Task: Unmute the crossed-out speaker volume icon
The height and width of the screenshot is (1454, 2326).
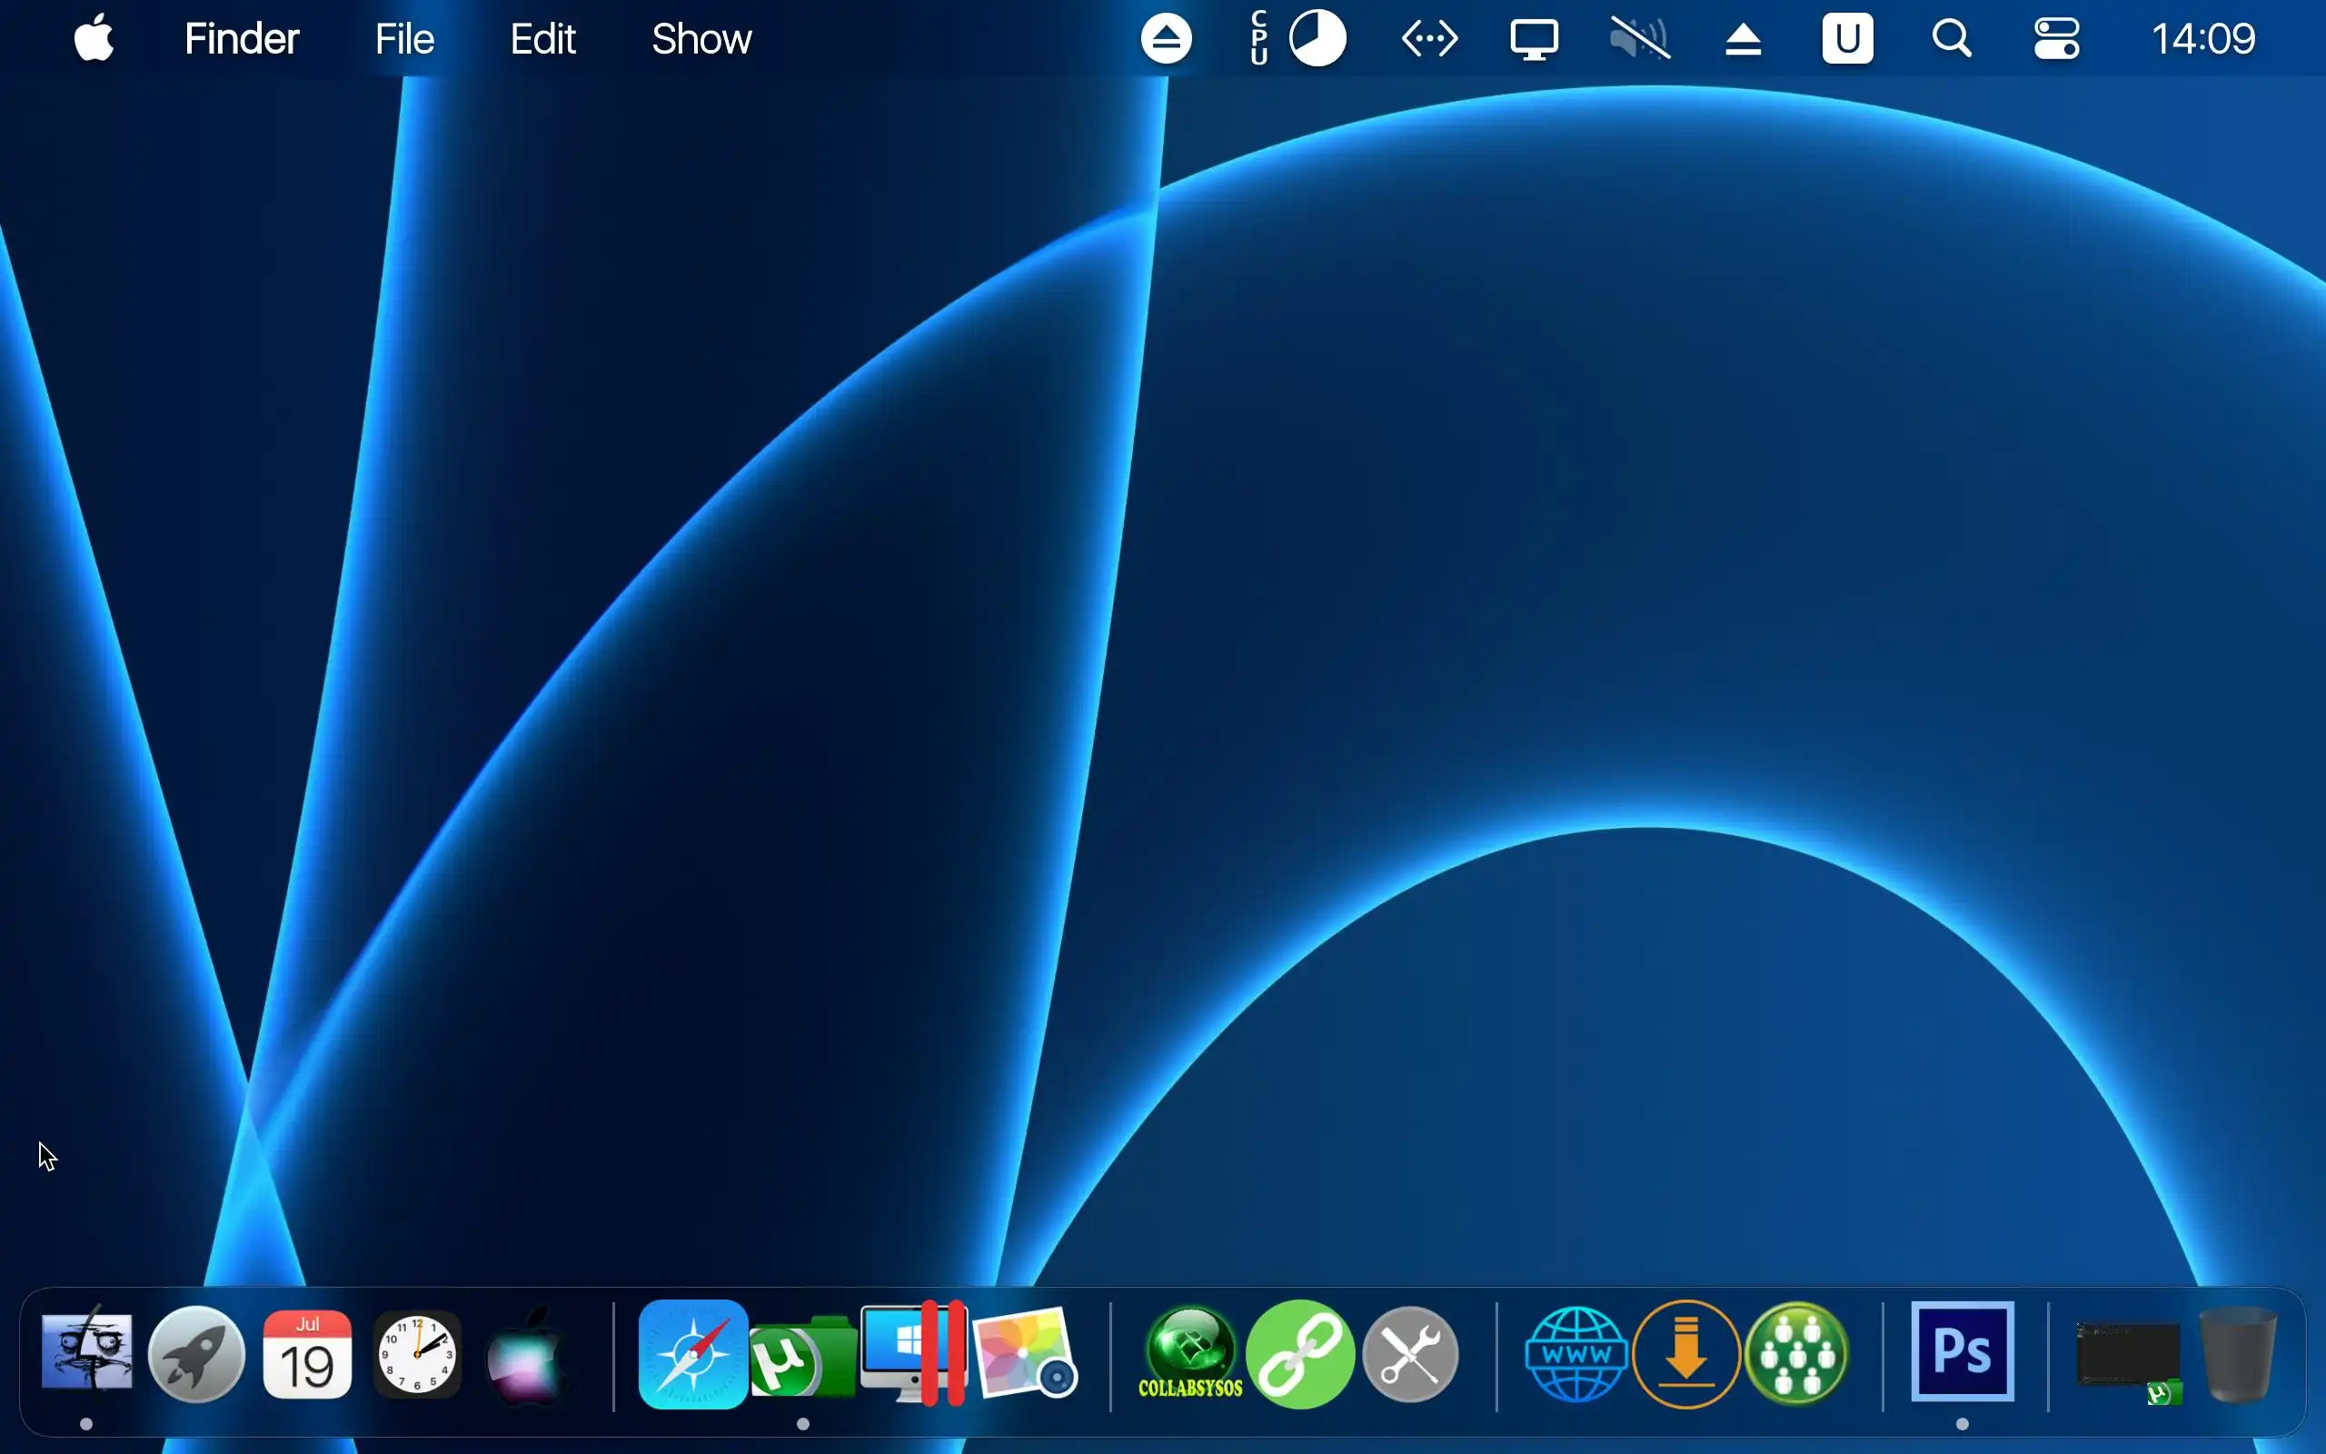Action: (x=1640, y=39)
